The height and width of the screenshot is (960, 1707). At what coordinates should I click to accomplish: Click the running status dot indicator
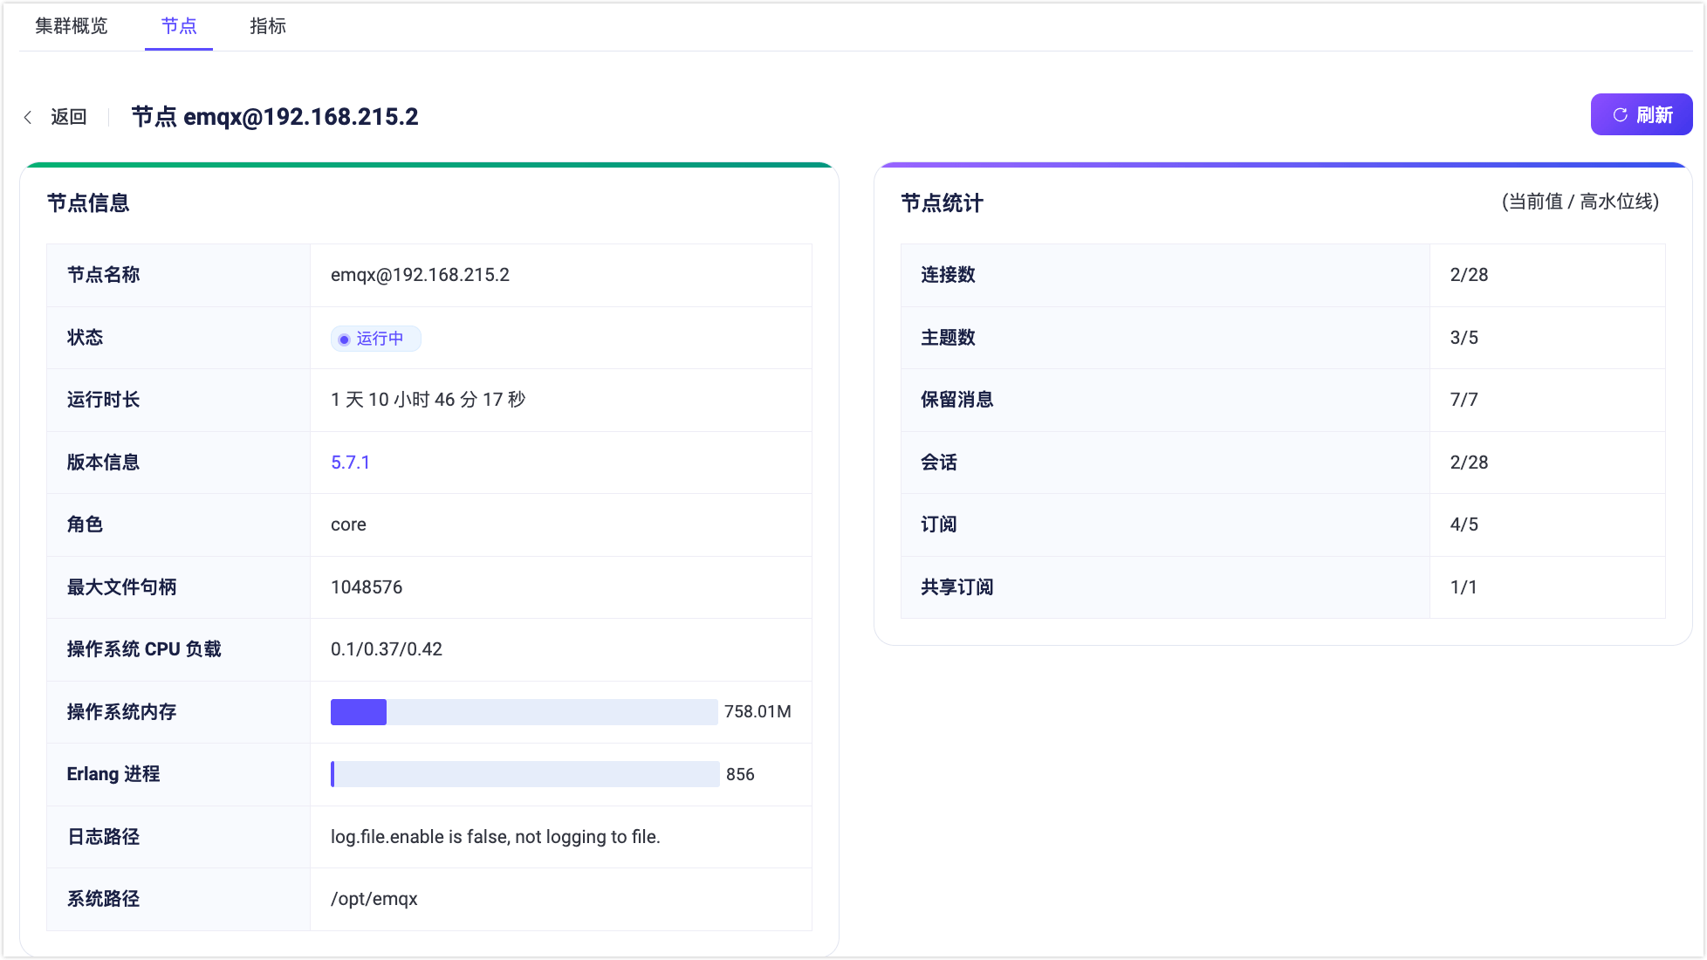pos(344,339)
